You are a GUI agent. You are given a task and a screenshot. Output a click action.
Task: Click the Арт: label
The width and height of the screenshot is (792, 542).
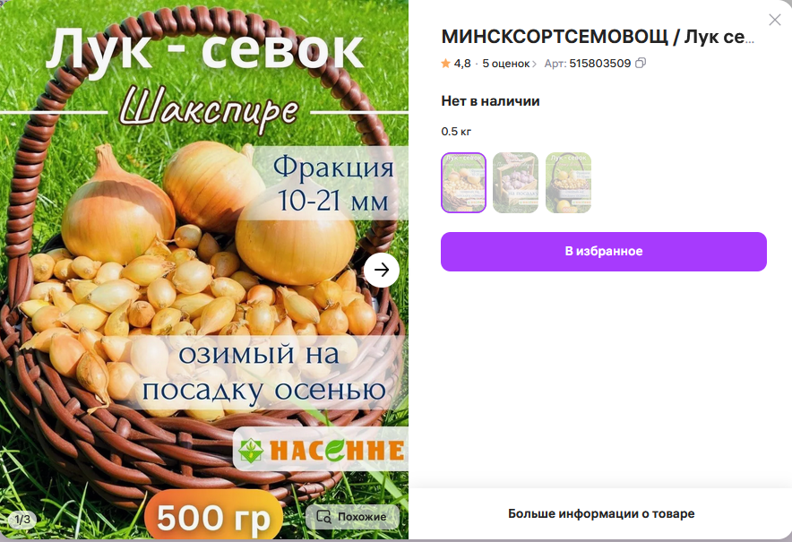pos(555,64)
